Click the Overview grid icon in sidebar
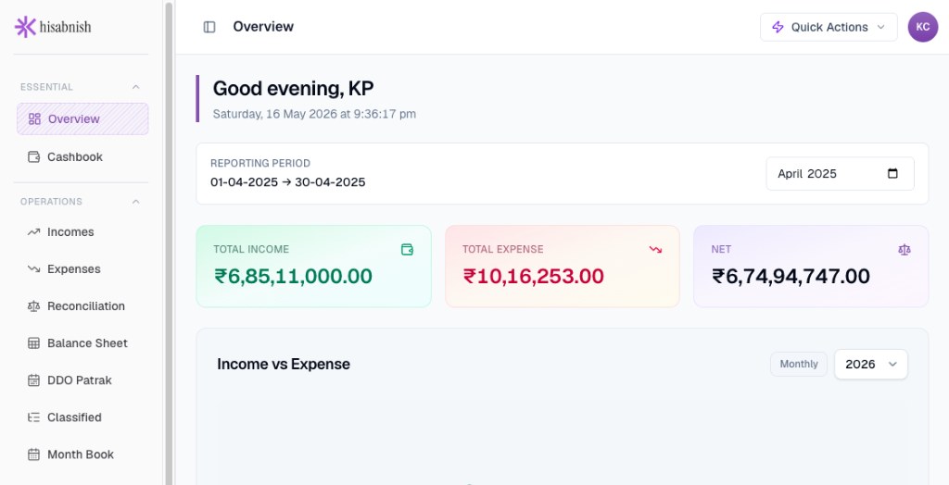The height and width of the screenshot is (485, 949). (x=34, y=118)
